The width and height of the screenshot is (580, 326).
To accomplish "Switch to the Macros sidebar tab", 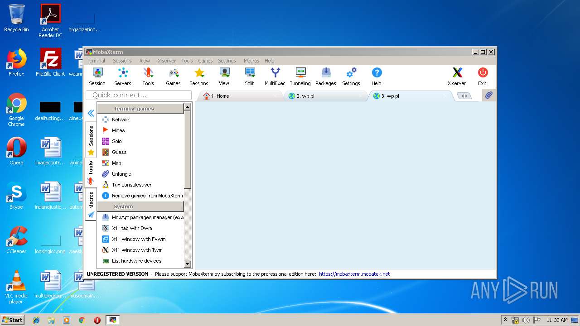I will click(x=91, y=204).
